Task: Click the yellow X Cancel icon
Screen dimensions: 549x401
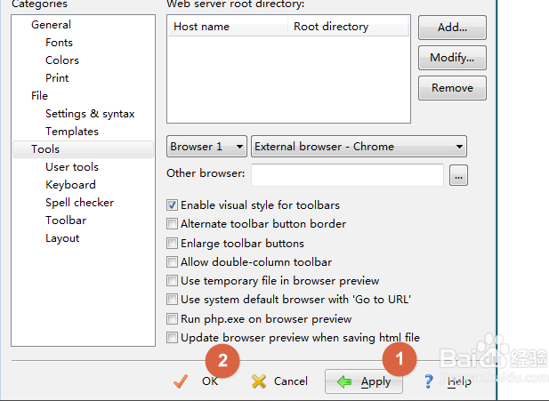Action: (259, 381)
